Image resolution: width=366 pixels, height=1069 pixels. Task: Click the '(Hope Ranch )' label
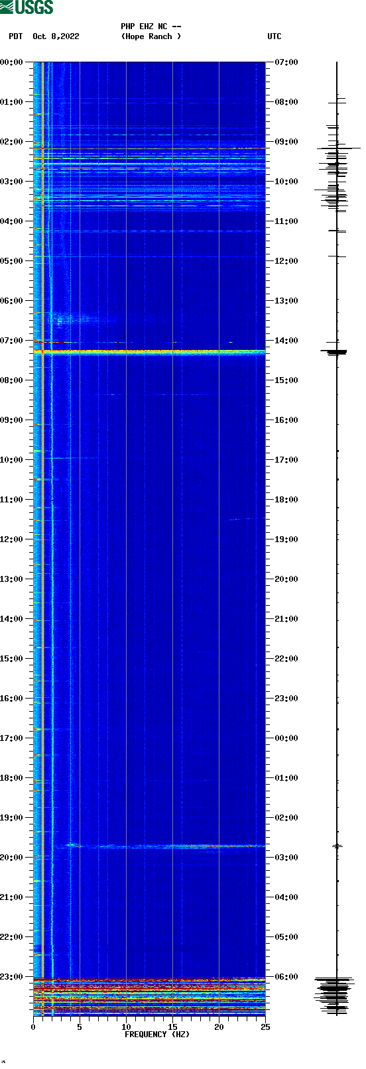click(151, 36)
